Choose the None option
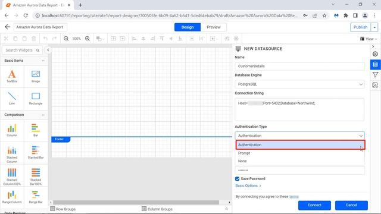 300,161
